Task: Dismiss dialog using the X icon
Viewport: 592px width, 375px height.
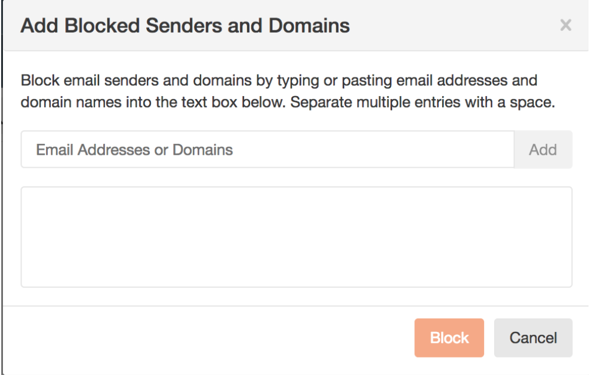Action: tap(565, 25)
